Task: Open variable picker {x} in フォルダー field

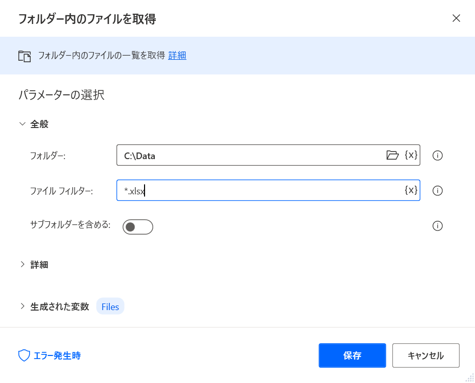Action: 411,155
